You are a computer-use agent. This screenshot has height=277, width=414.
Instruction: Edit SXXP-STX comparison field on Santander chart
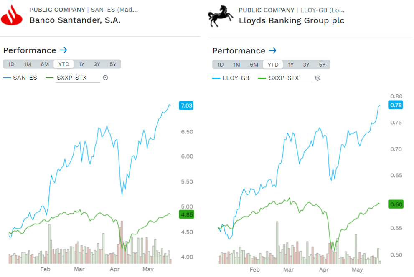78,78
